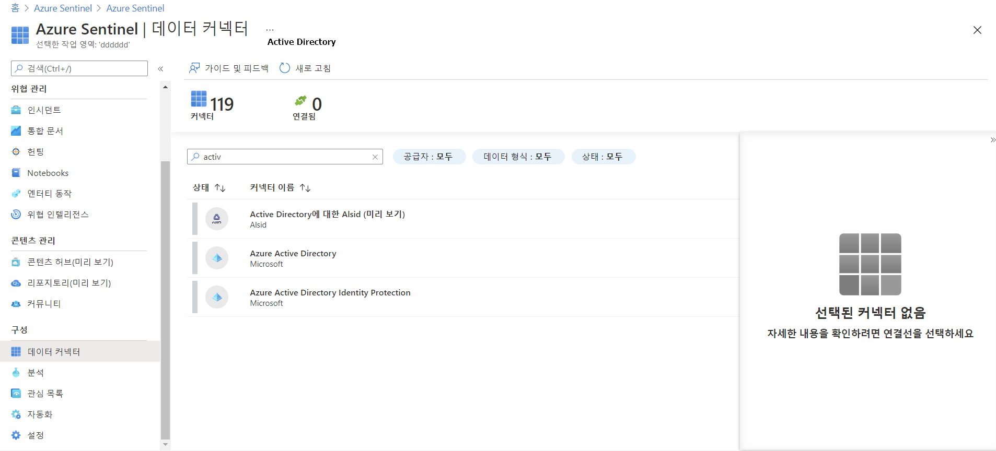Open 설정 menu item
Screen dimensions: 996x451
[x=36, y=435]
